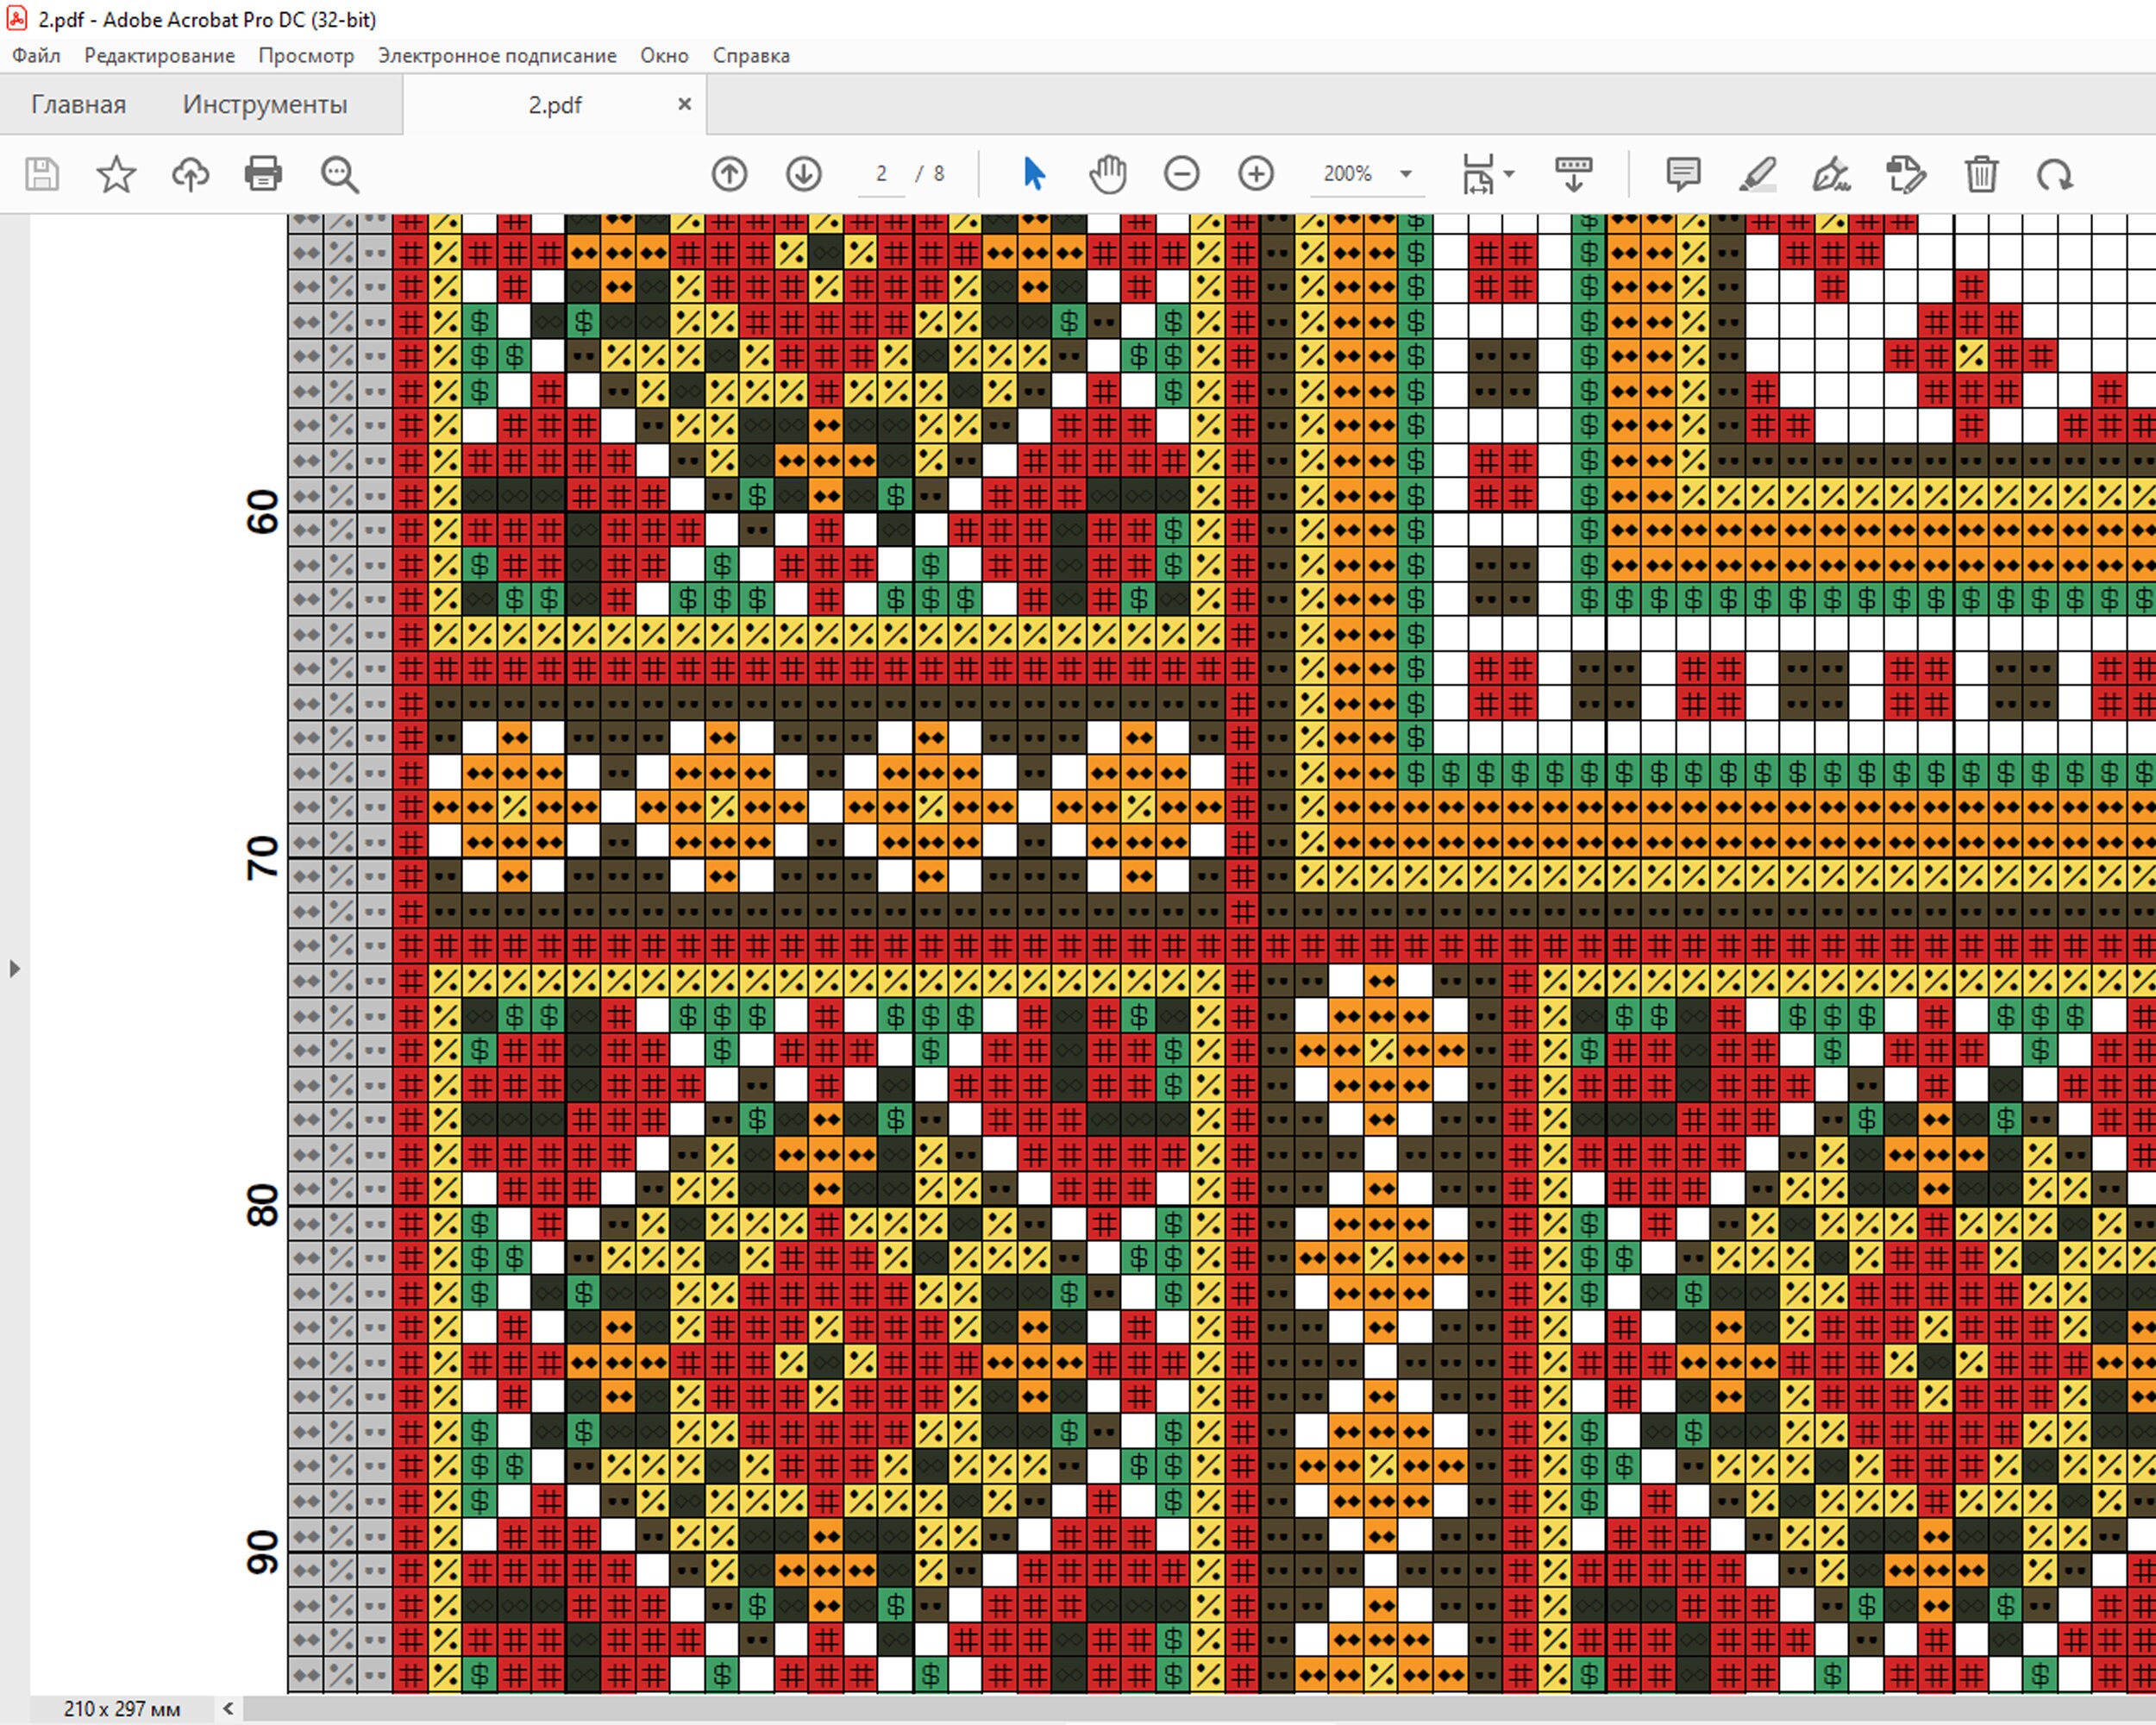2156x1725 pixels.
Task: Switch to the Hand tool
Action: 1108,174
